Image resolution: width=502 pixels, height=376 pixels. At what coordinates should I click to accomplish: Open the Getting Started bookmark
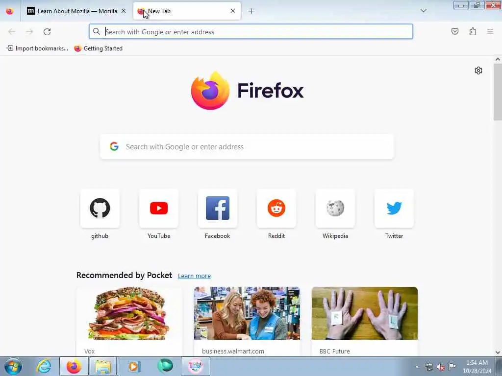click(98, 48)
